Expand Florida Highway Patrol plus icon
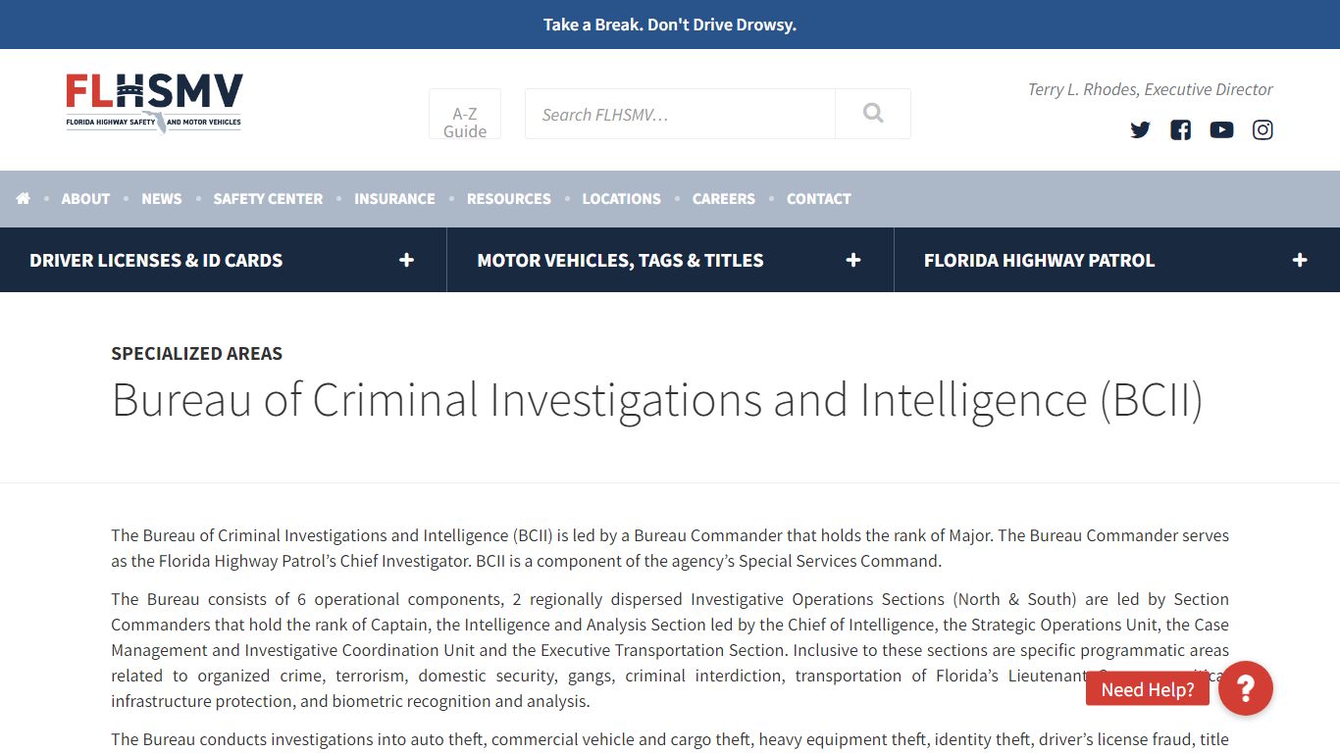The width and height of the screenshot is (1340, 753). click(1300, 260)
